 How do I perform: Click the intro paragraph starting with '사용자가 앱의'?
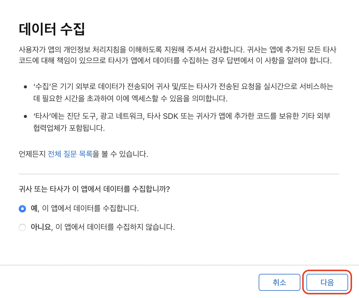pos(177,55)
